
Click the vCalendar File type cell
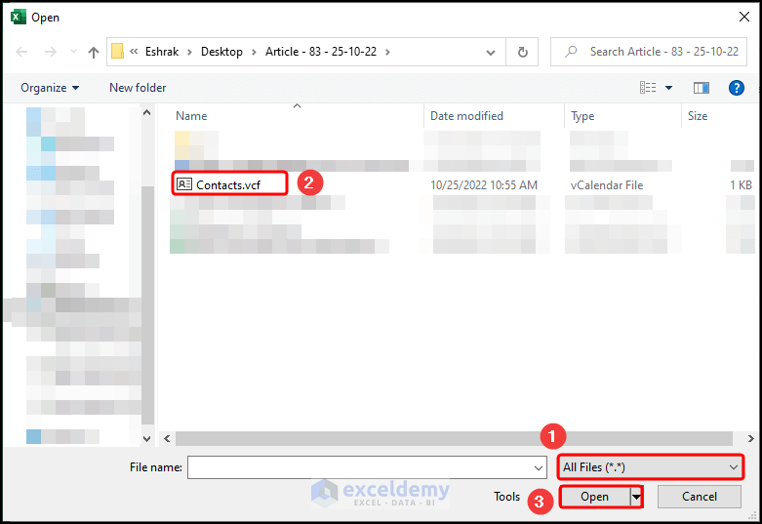coord(607,185)
